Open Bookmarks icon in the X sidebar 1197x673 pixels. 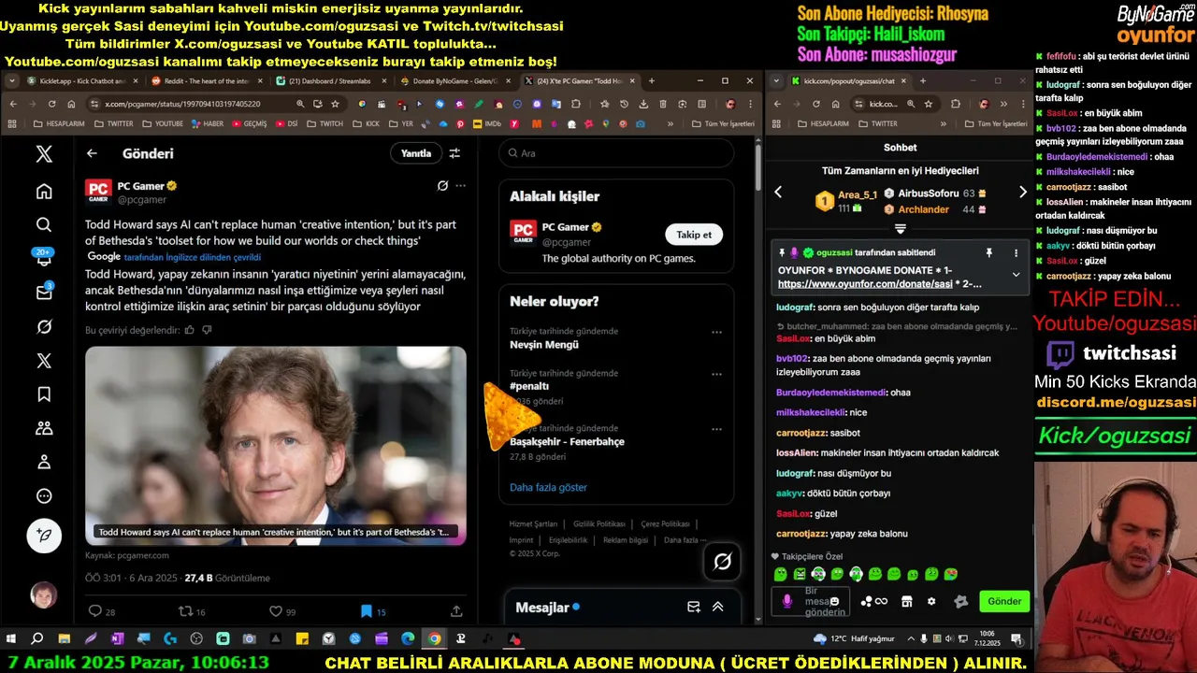coord(44,394)
